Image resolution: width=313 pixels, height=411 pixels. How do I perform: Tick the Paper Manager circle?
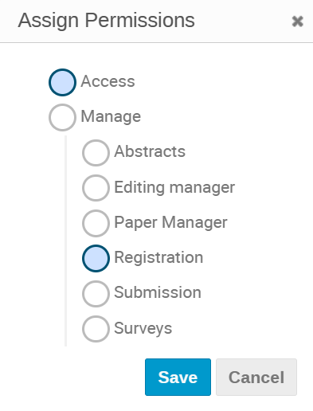[96, 223]
